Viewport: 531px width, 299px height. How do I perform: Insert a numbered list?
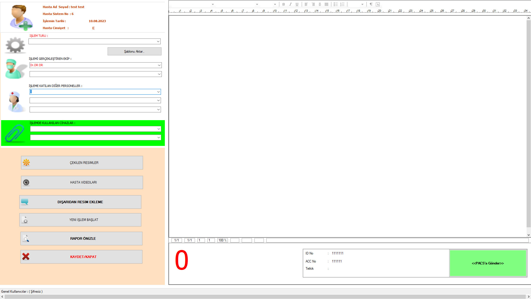[x=342, y=4]
